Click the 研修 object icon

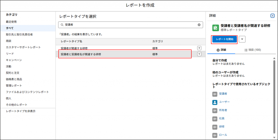point(215,126)
